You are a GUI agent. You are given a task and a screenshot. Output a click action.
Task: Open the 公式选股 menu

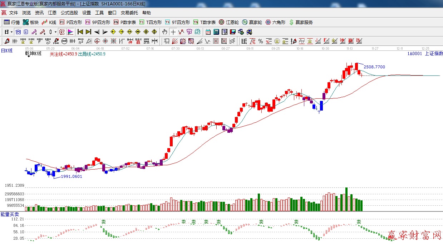69,13
